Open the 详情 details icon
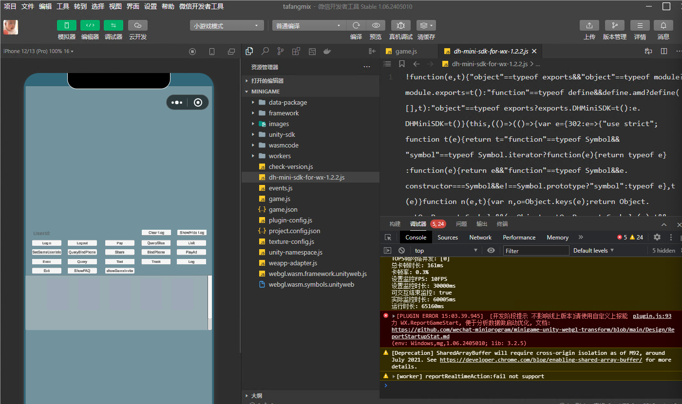 (640, 25)
